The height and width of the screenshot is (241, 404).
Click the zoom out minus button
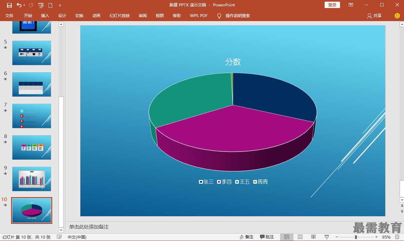click(337, 237)
